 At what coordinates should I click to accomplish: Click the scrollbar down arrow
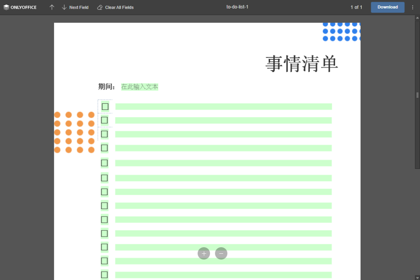point(417,277)
